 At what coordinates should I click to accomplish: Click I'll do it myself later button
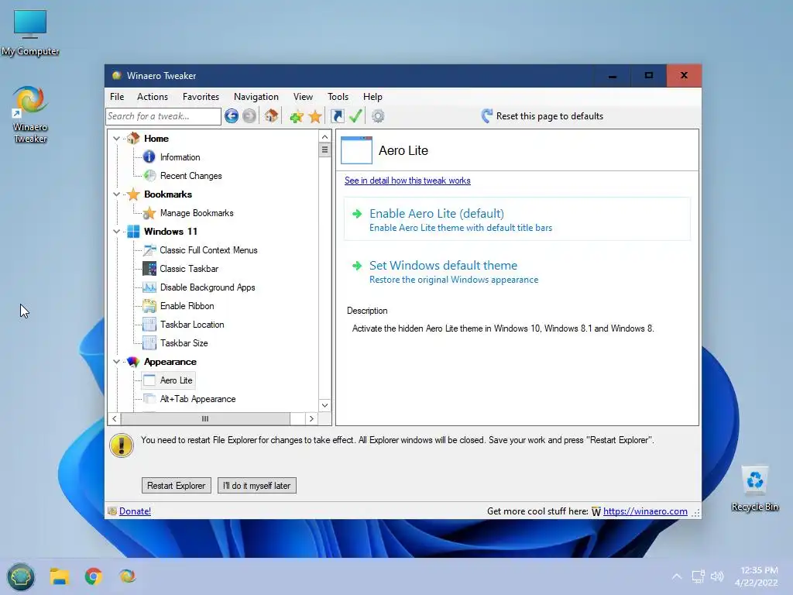pyautogui.click(x=257, y=486)
